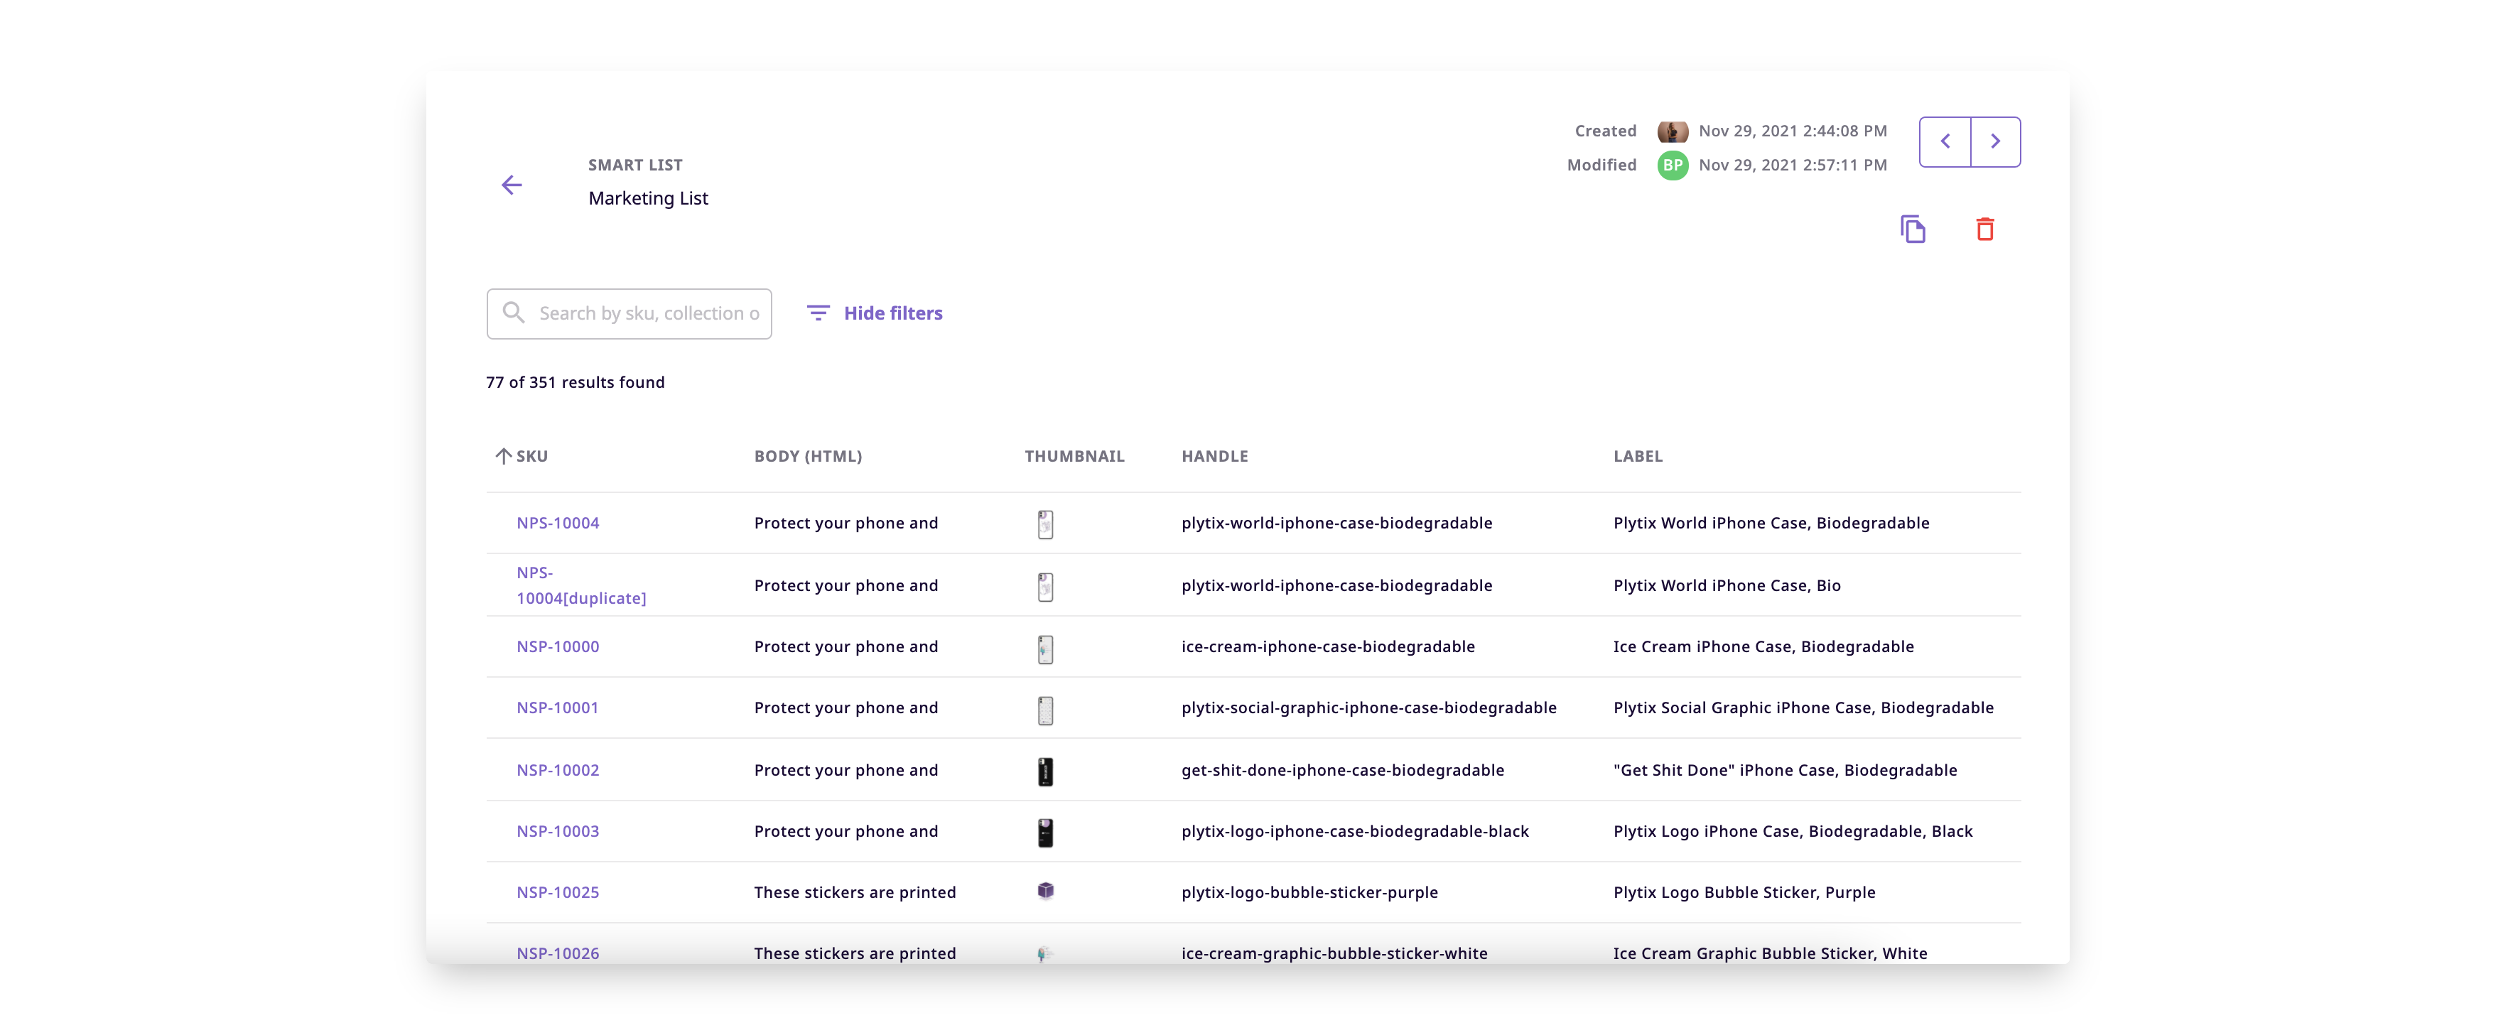The width and height of the screenshot is (2496, 1035).
Task: Go back using the left arrow icon
Action: coord(512,185)
